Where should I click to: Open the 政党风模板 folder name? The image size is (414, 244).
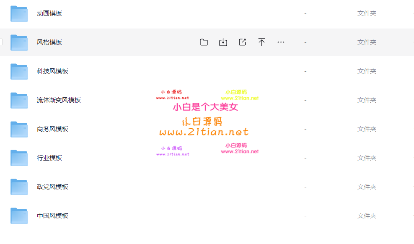(x=52, y=187)
